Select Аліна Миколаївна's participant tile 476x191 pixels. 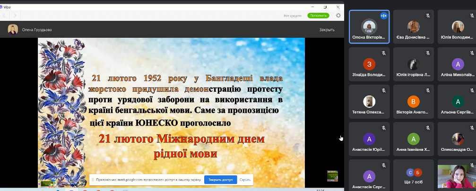(x=457, y=64)
